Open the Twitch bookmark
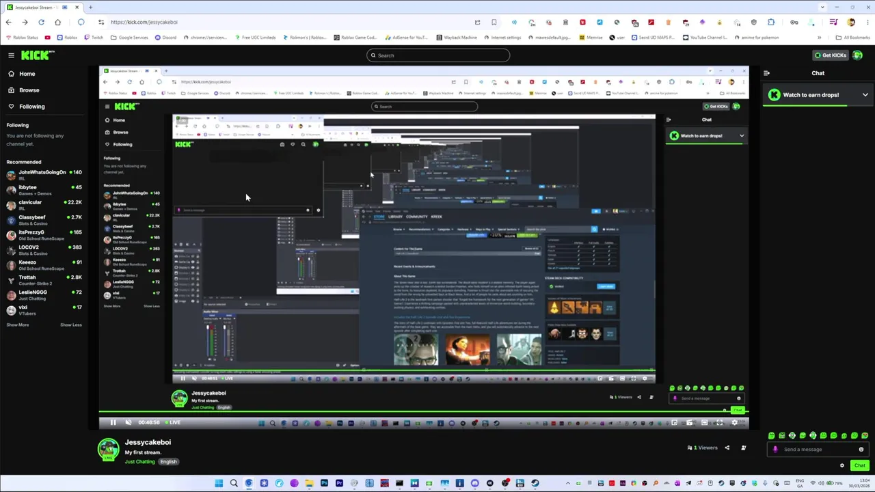The image size is (875, 492). pyautogui.click(x=93, y=38)
